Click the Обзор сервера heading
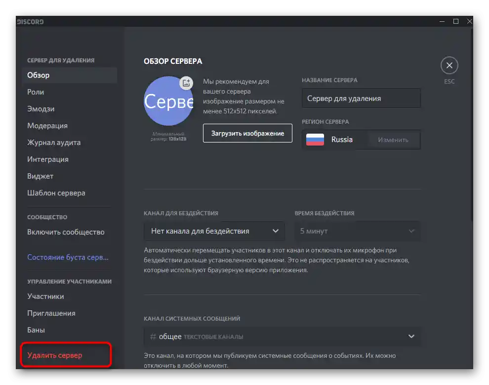 173,61
